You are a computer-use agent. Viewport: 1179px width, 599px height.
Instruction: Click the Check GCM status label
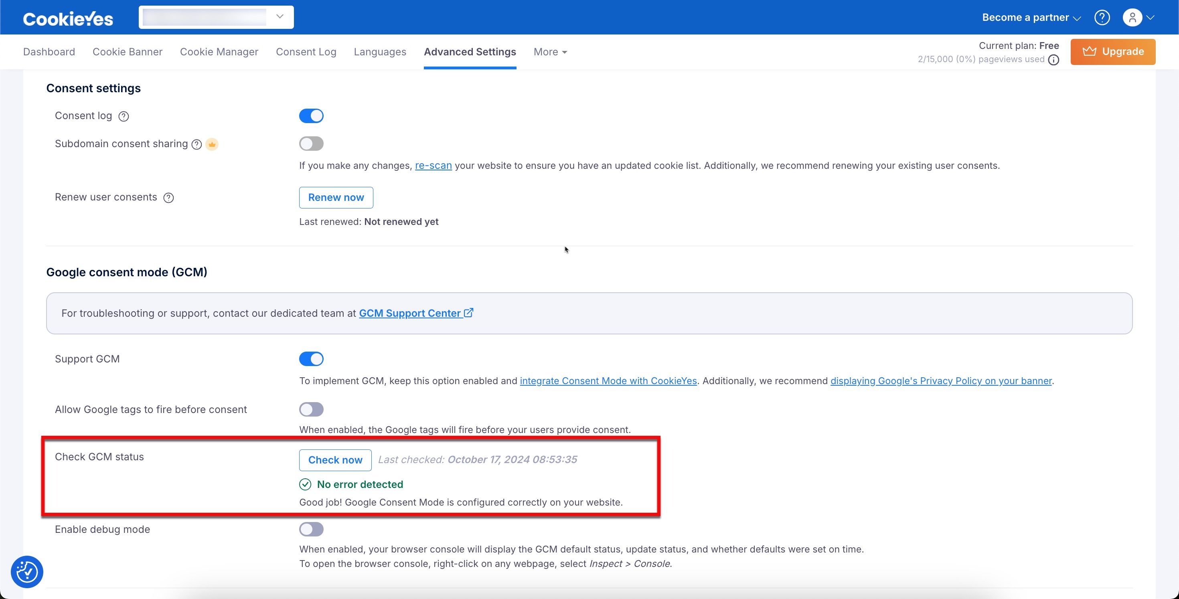99,457
